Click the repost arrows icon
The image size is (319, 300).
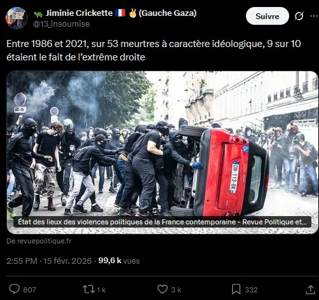[x=88, y=289]
